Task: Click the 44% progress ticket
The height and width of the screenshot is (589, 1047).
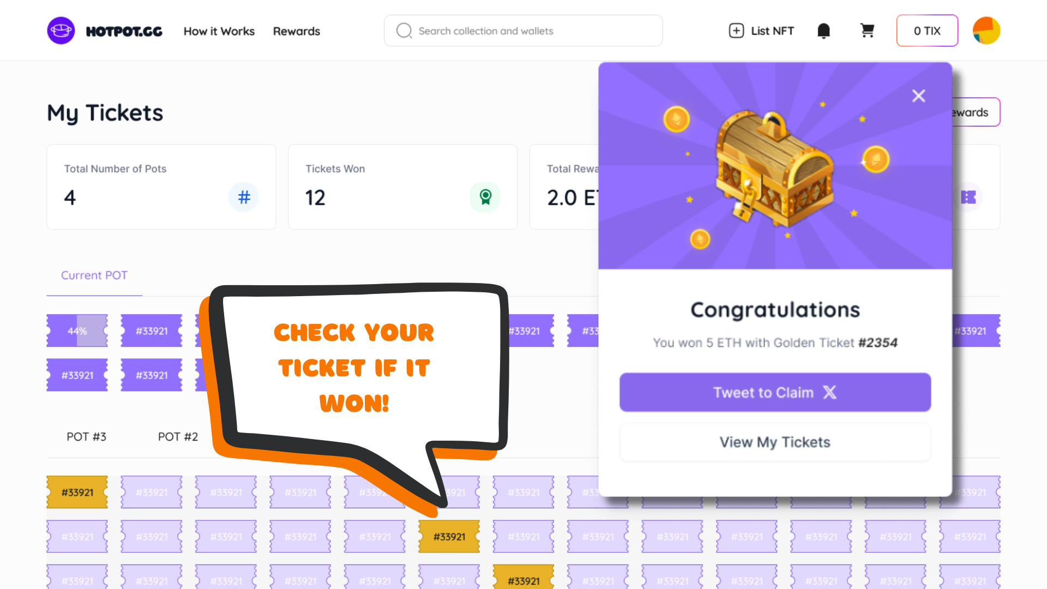Action: 77,330
